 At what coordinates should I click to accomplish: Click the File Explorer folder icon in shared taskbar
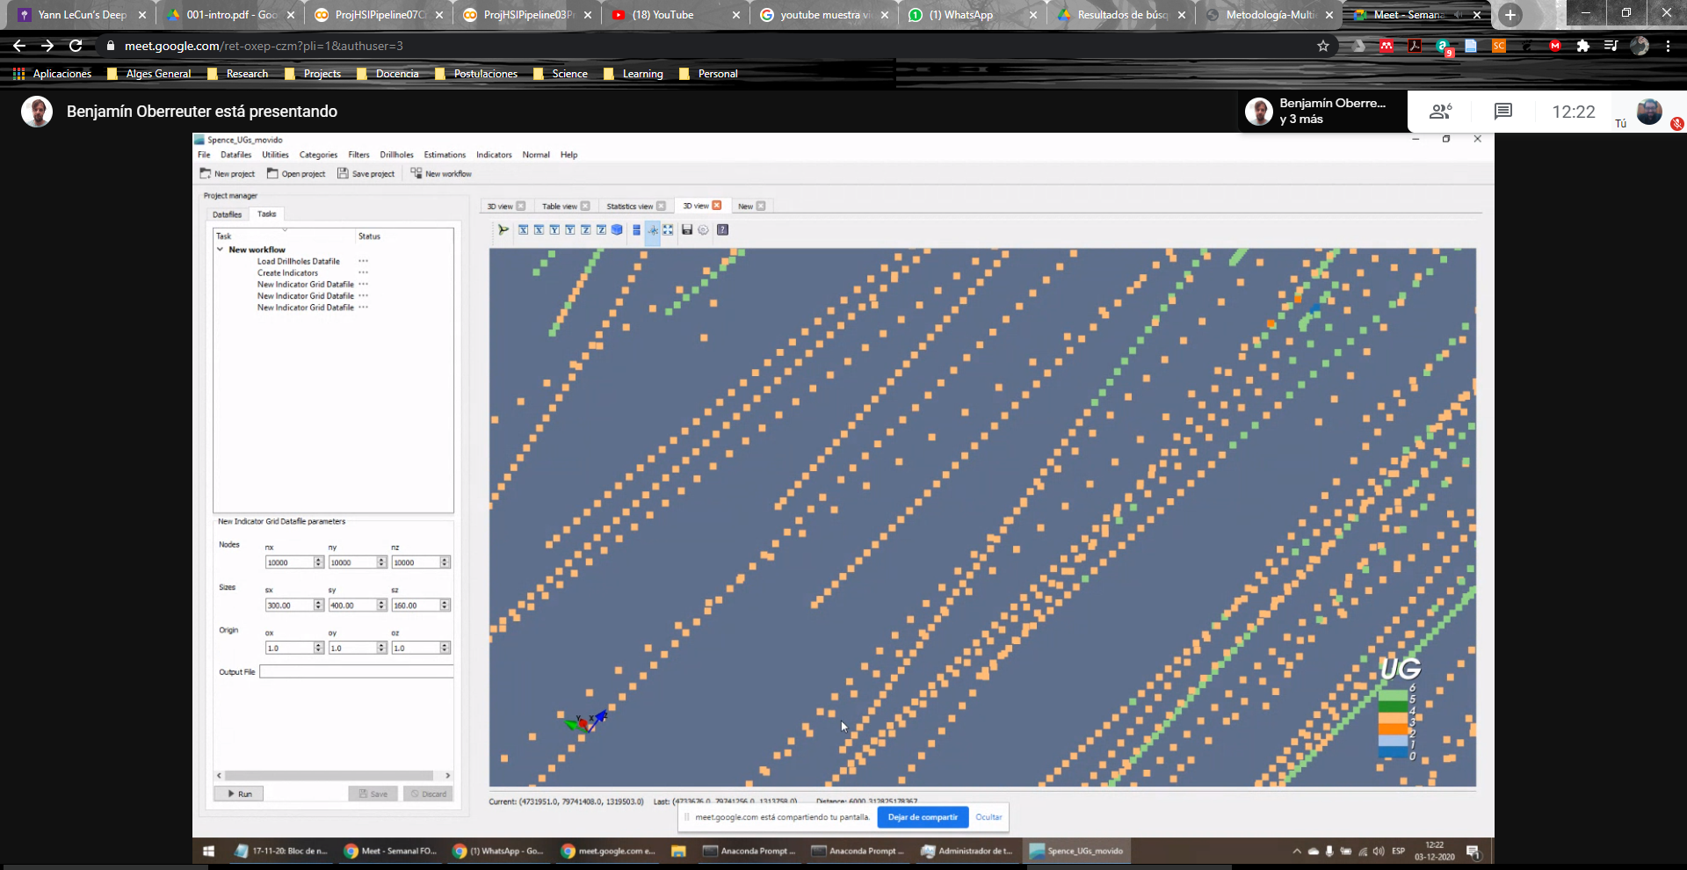tap(678, 851)
